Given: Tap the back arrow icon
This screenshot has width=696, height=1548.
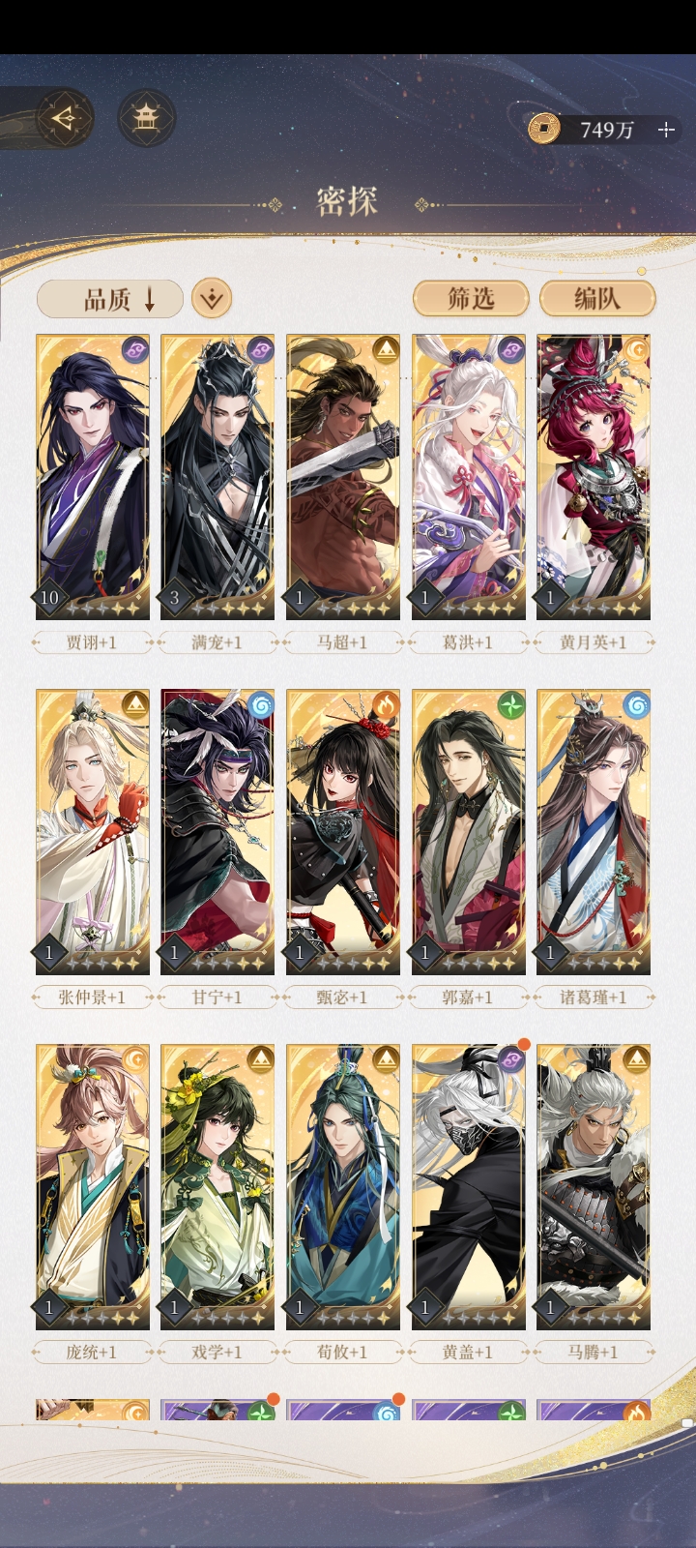Looking at the screenshot, I should tap(65, 118).
